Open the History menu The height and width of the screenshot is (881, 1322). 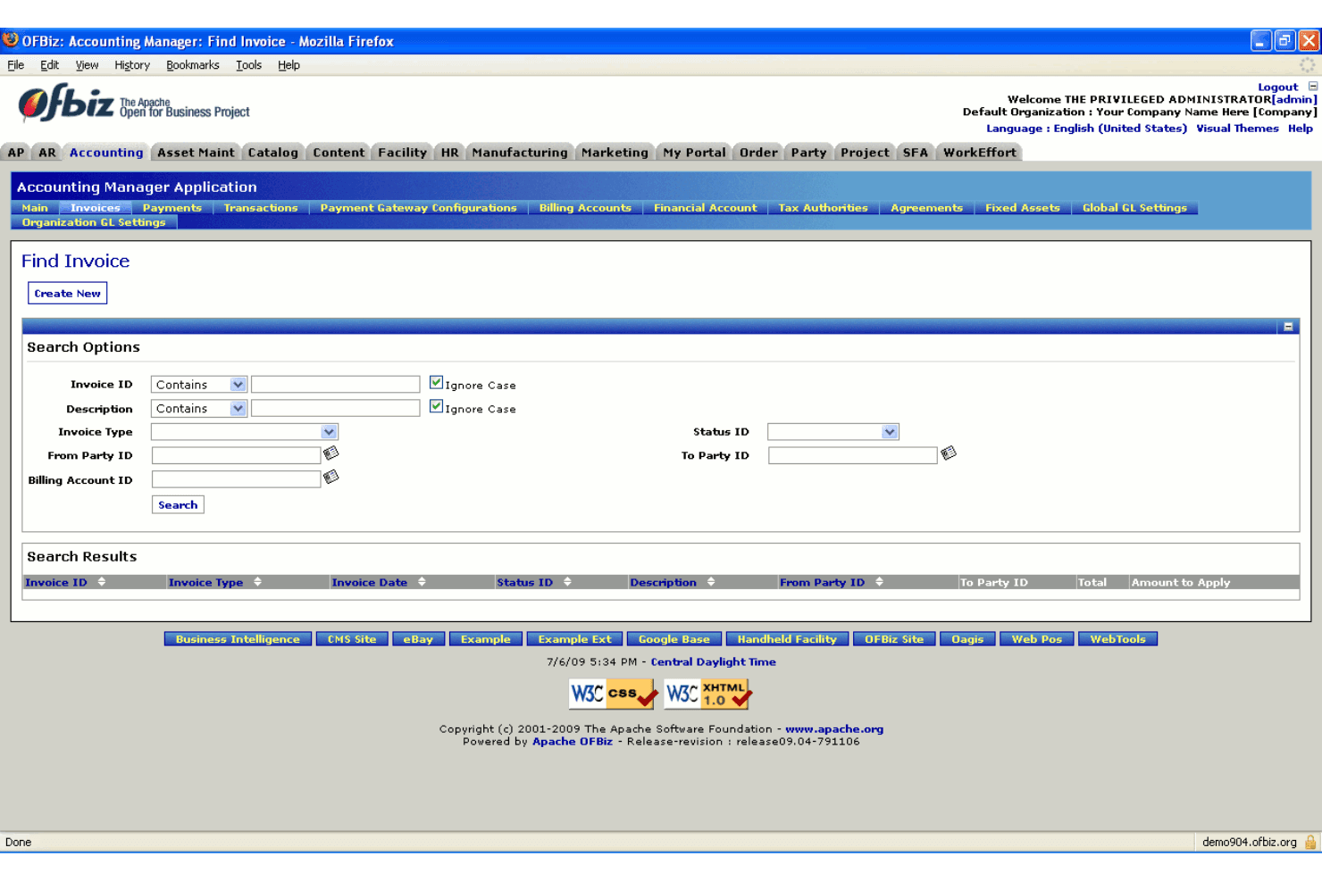point(132,65)
